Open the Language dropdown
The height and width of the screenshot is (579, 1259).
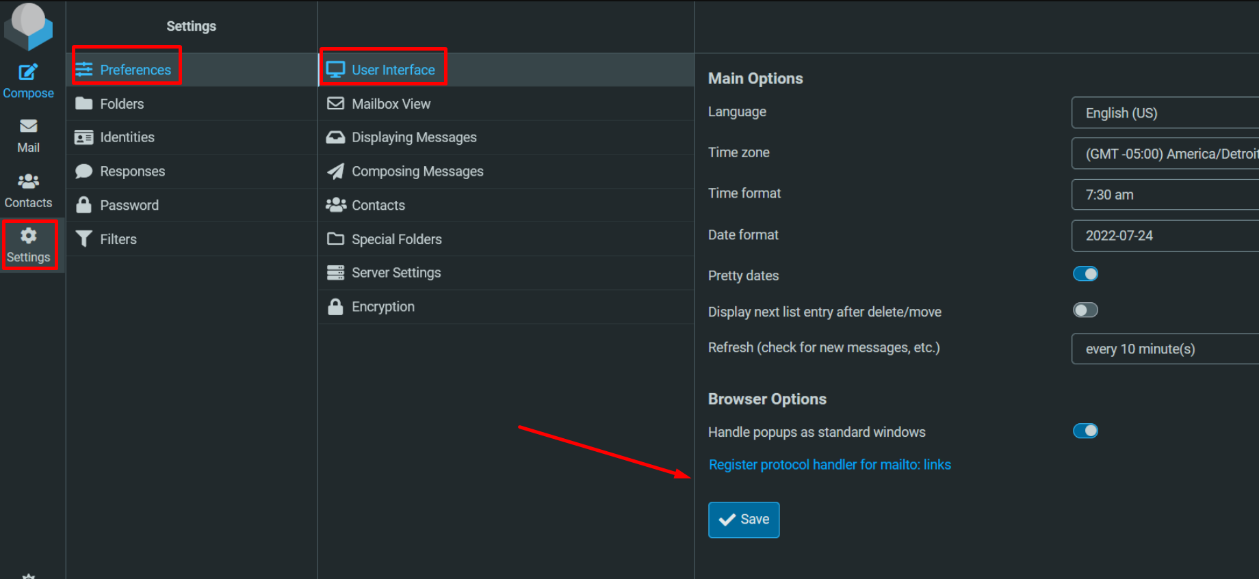[x=1165, y=113]
